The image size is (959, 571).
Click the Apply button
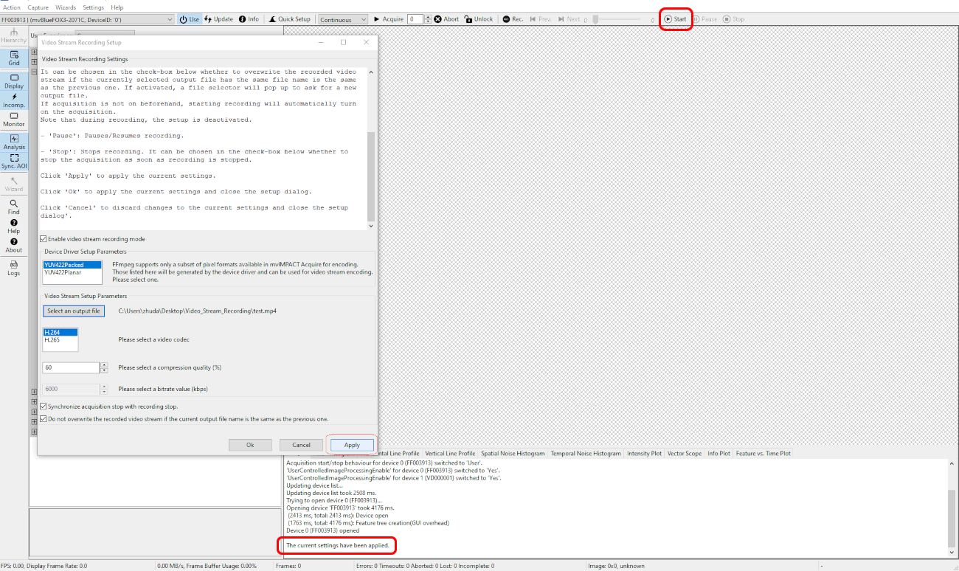(x=352, y=445)
